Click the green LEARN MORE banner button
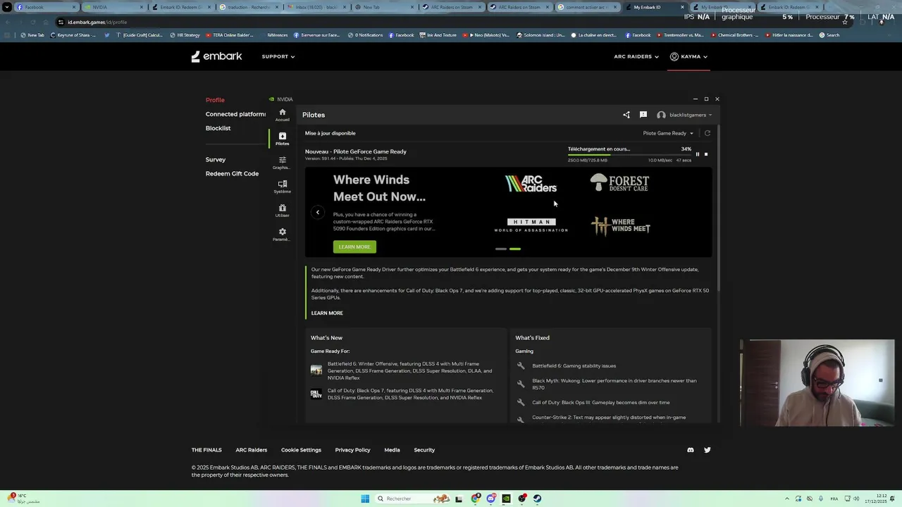 coord(354,247)
